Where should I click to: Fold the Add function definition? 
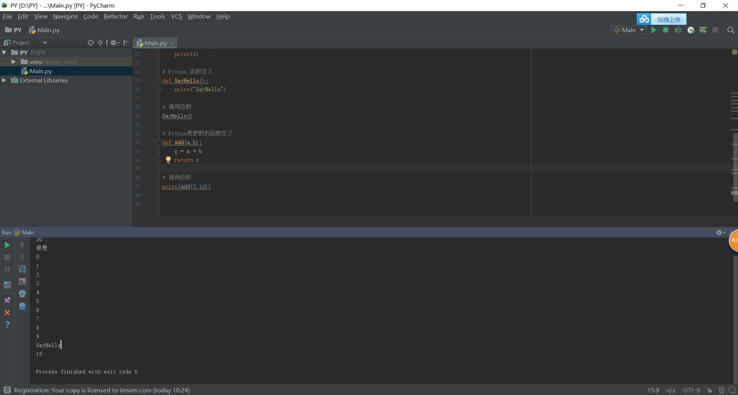coord(159,142)
